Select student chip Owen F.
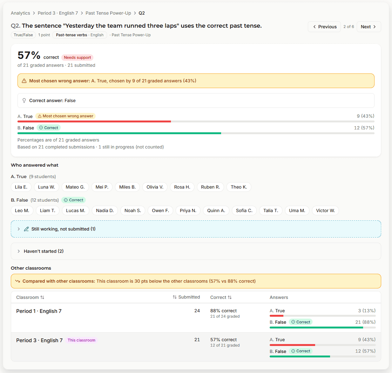 [160, 211]
